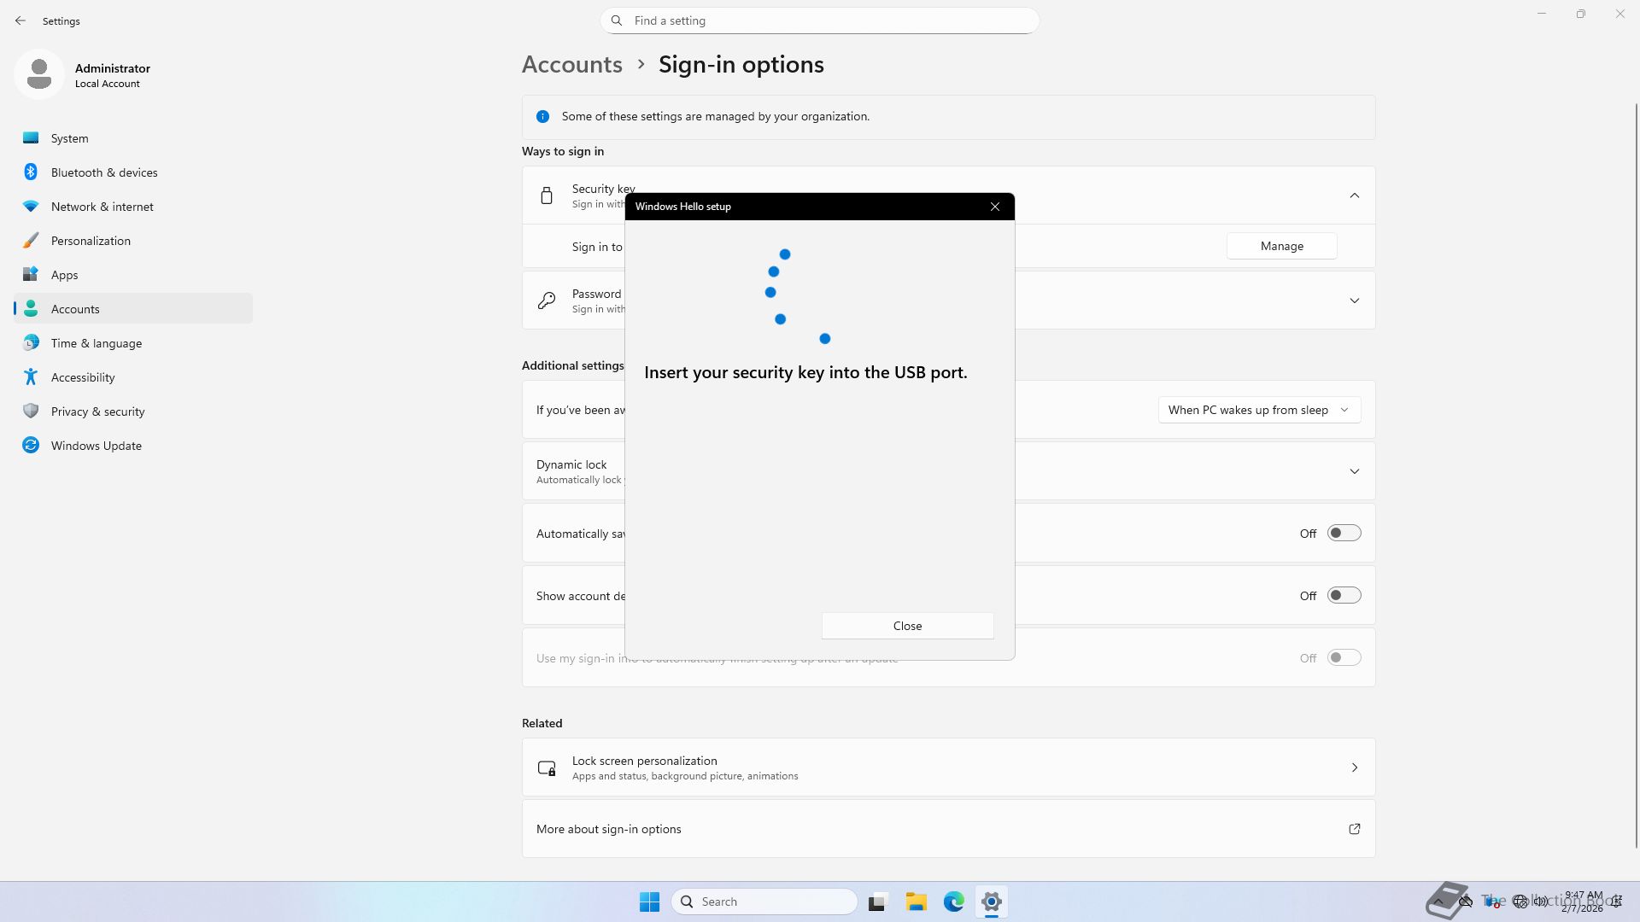Click the Accessibility figure icon
The width and height of the screenshot is (1640, 922).
tap(31, 377)
